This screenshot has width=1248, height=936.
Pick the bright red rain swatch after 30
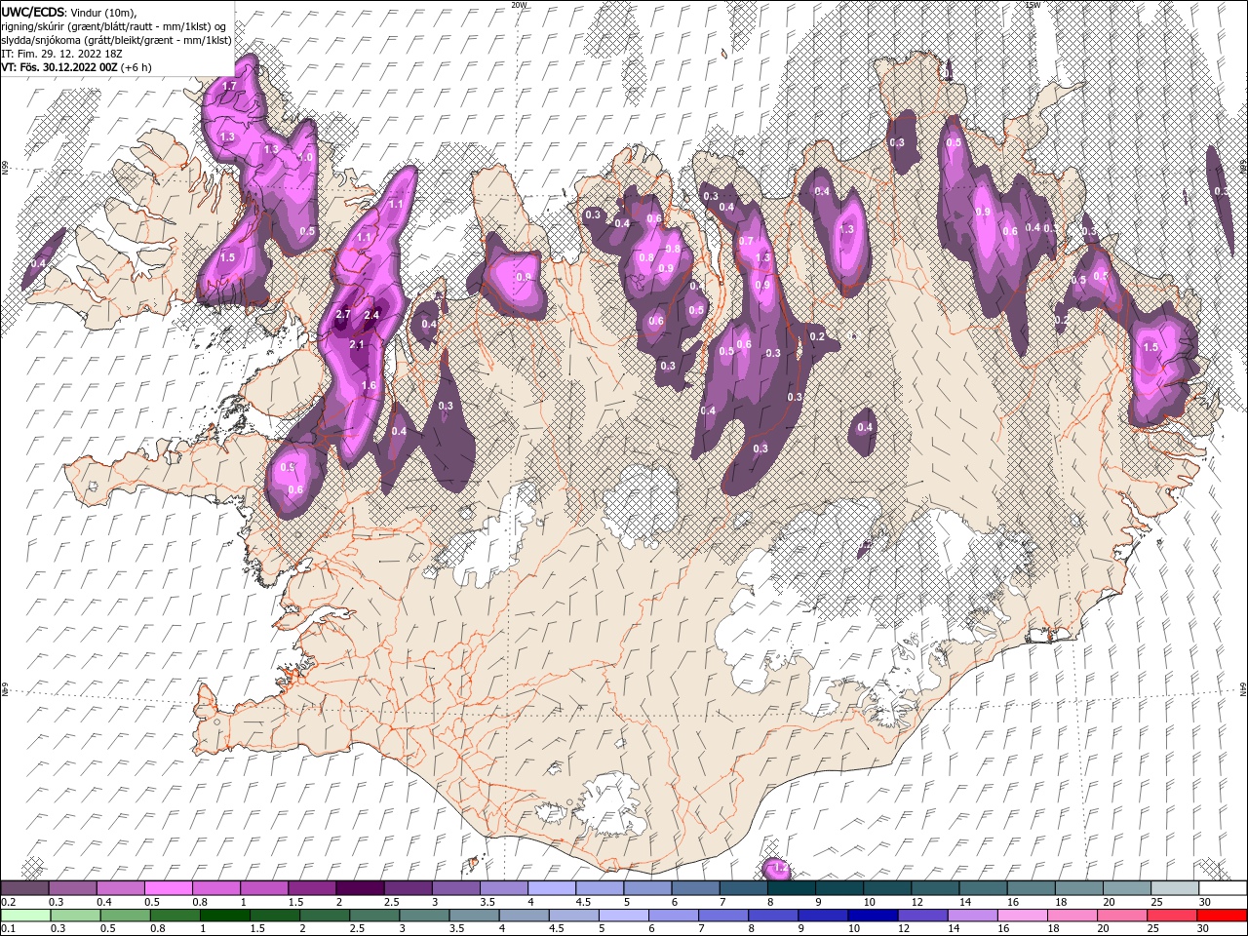(1221, 916)
